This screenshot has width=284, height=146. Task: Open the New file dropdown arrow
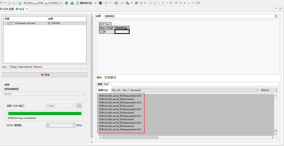5,3
